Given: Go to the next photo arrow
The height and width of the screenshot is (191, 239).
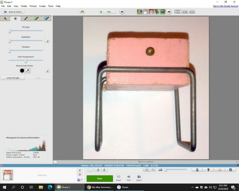Looking at the screenshot, I should click(x=169, y=12).
